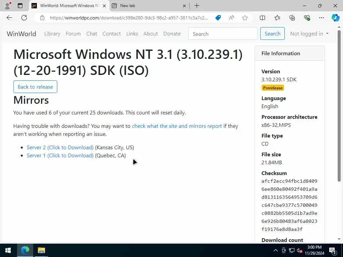Open the Contact nav item
343x257 pixels.
click(x=112, y=34)
